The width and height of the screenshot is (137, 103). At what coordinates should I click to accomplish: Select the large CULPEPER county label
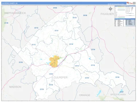click(x=61, y=78)
